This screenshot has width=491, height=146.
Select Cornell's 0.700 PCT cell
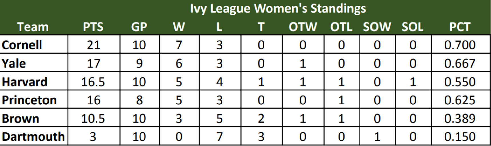(x=460, y=45)
